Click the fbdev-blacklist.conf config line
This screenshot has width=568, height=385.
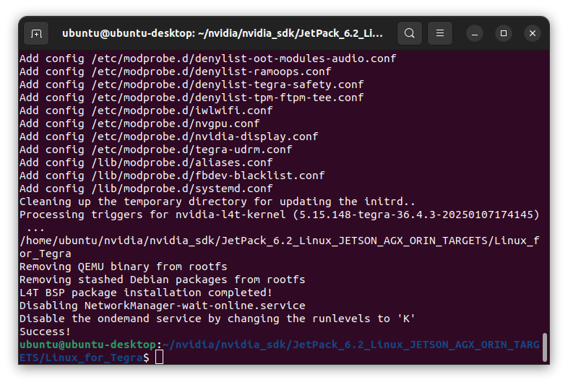pyautogui.click(x=172, y=176)
